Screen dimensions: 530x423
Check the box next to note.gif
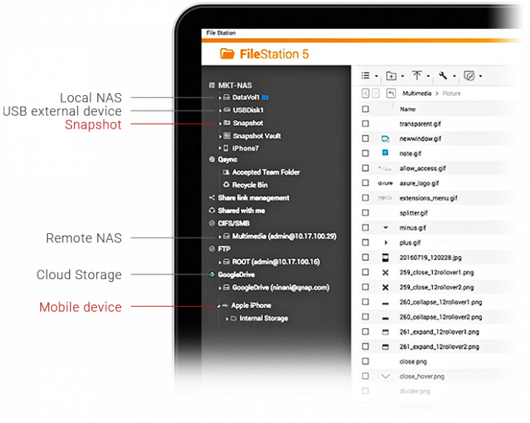click(365, 153)
